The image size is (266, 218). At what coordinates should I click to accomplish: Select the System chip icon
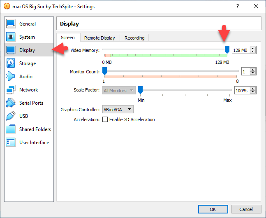tap(11, 37)
